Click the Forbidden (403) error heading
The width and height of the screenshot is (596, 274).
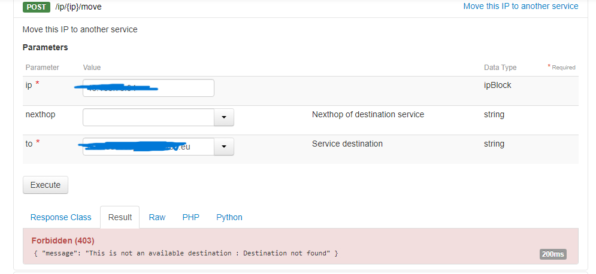coord(63,240)
